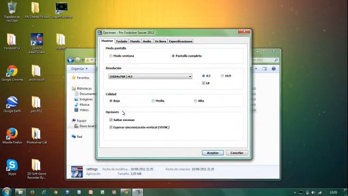Select Equipo in Explorer sidebar
The height and width of the screenshot is (196, 348).
point(79,121)
